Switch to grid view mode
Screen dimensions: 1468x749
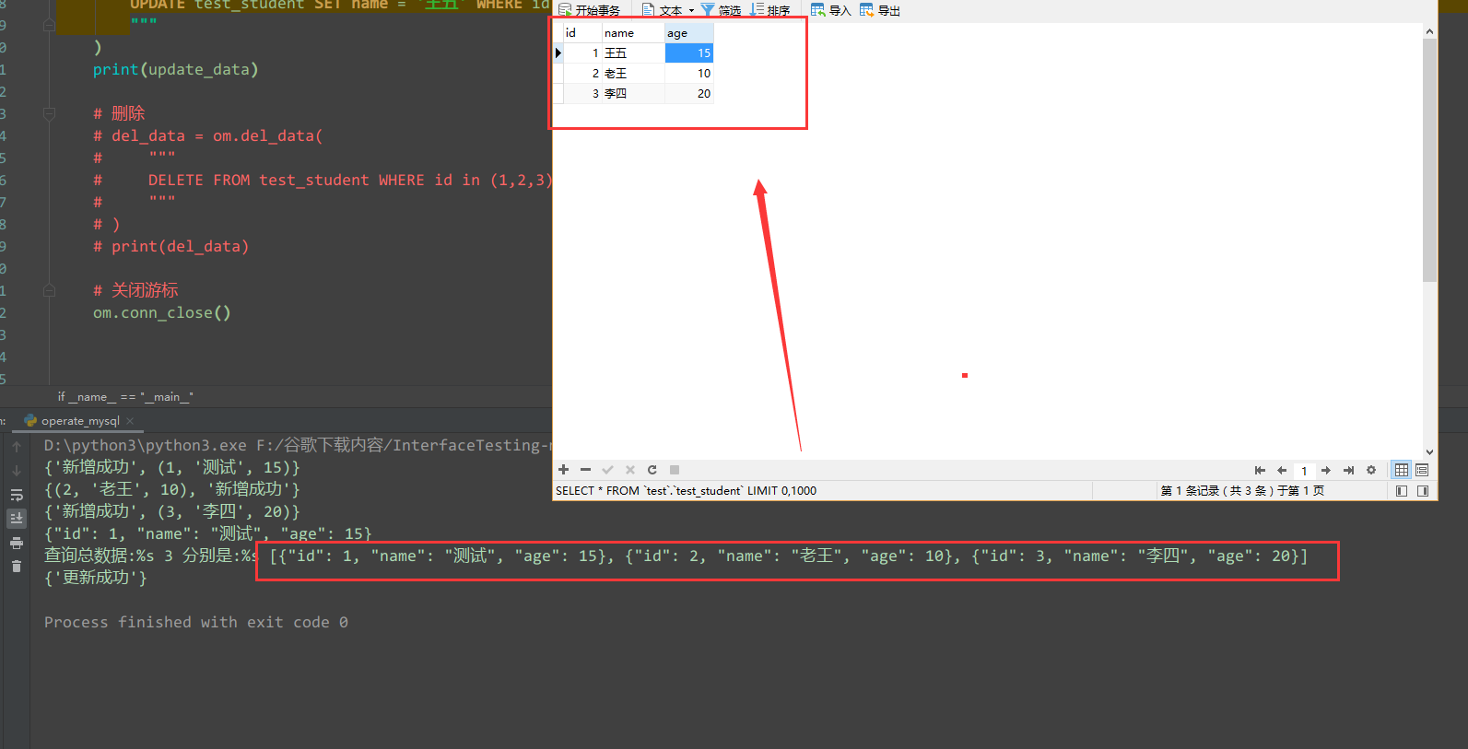[1402, 470]
